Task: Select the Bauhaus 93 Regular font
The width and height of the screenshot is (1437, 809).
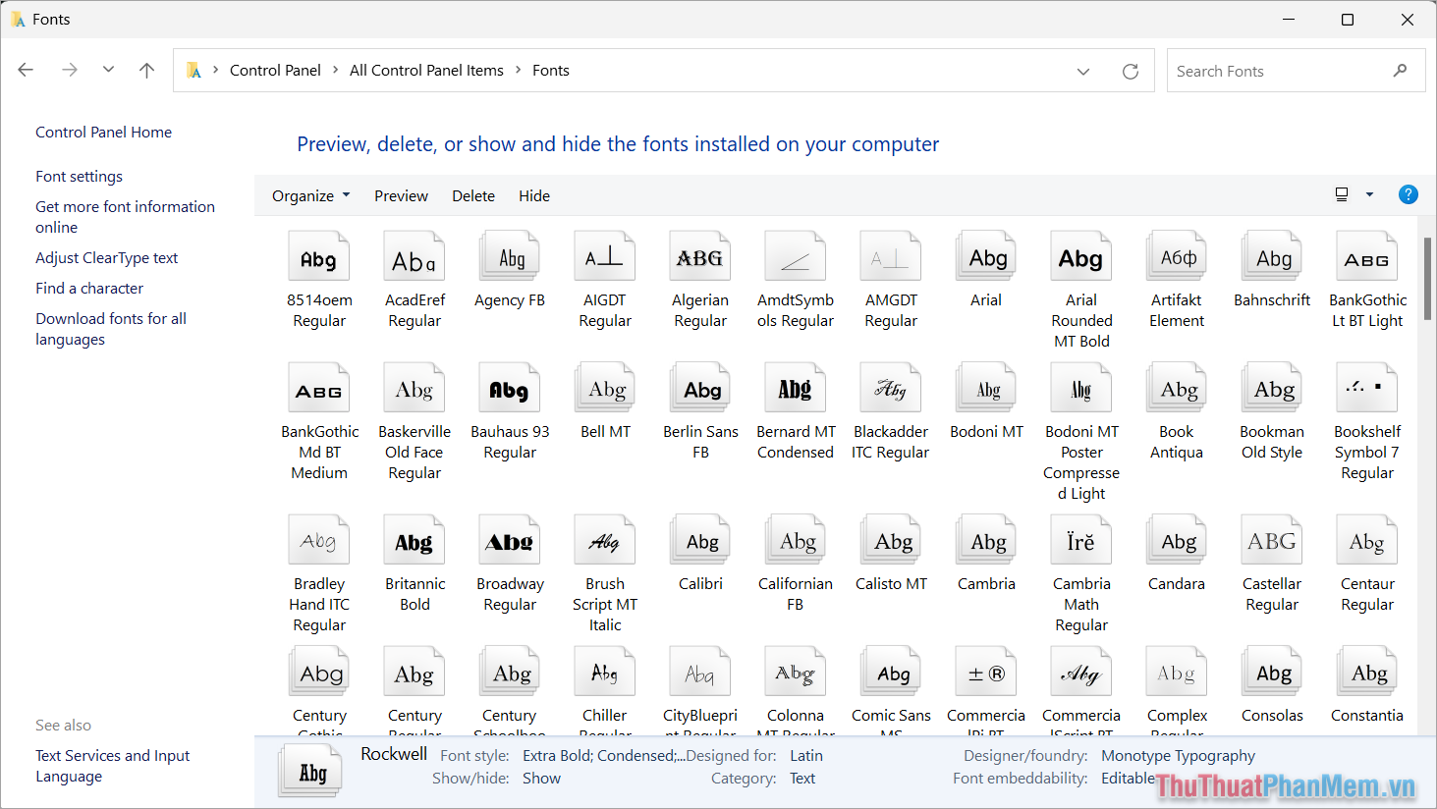Action: (x=509, y=387)
